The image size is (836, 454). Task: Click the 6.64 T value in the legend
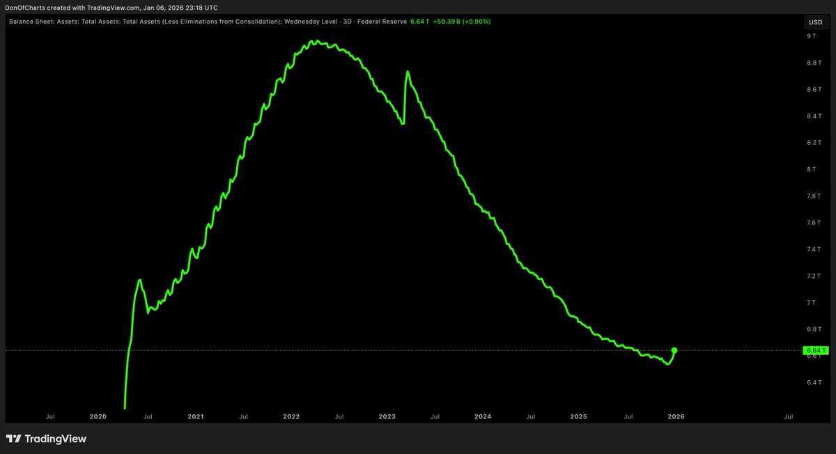(x=420, y=22)
